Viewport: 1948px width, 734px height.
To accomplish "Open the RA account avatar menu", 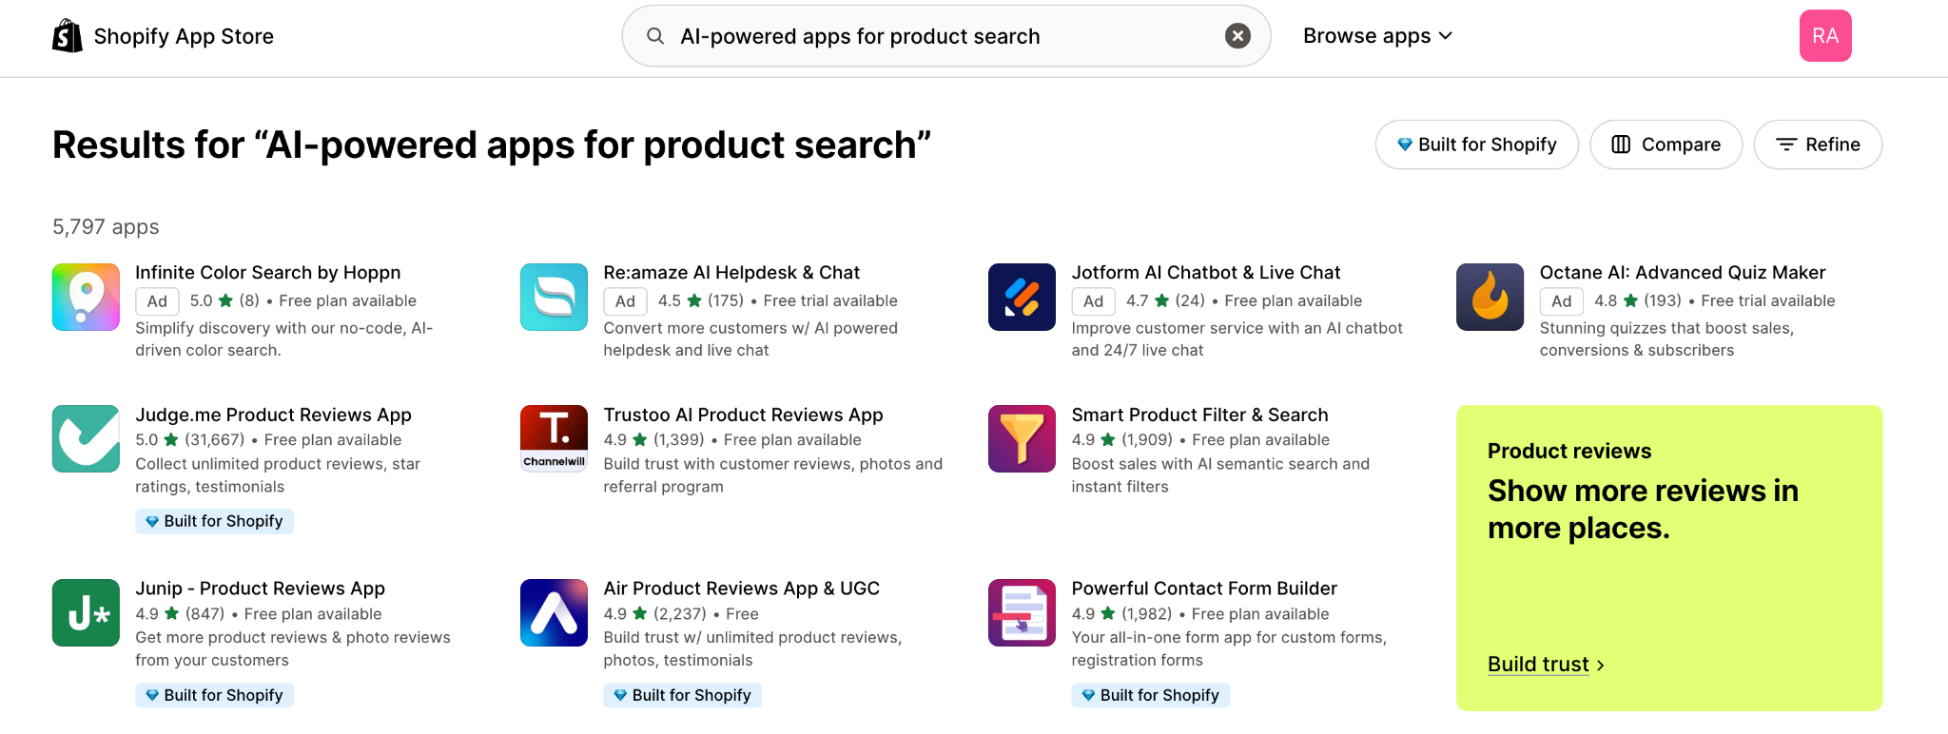I will click(x=1825, y=36).
